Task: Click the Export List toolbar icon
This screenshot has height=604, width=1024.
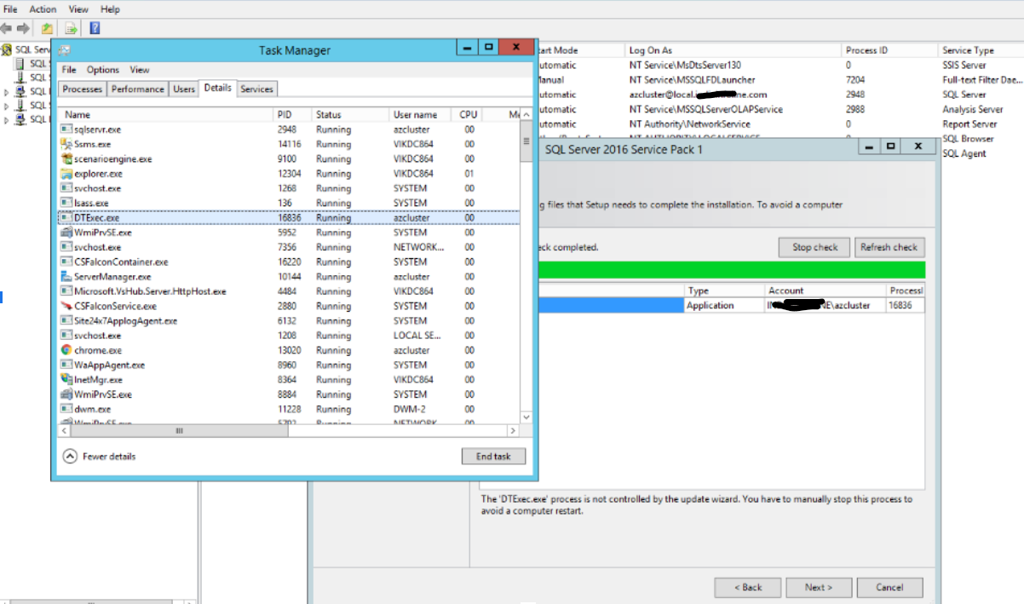Action: tap(72, 28)
